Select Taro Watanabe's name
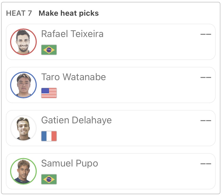The height and width of the screenshot is (195, 222). click(x=73, y=77)
